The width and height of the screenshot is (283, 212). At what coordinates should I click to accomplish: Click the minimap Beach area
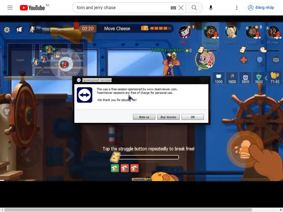click(20, 60)
